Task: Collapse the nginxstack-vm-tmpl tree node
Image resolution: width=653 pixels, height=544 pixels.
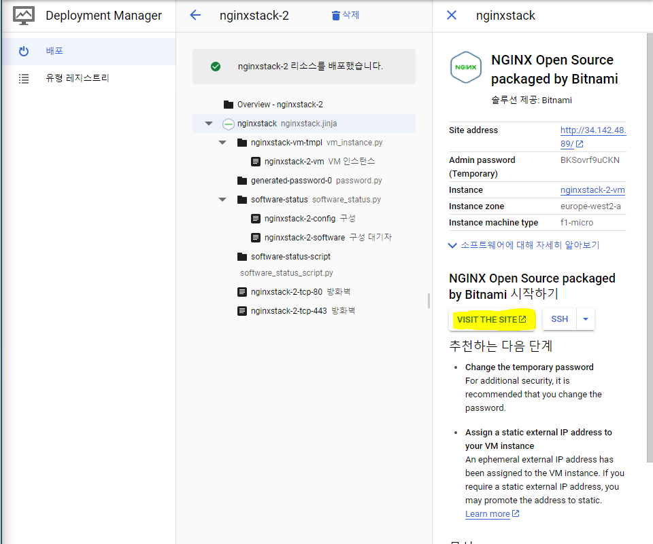Action: pos(223,143)
